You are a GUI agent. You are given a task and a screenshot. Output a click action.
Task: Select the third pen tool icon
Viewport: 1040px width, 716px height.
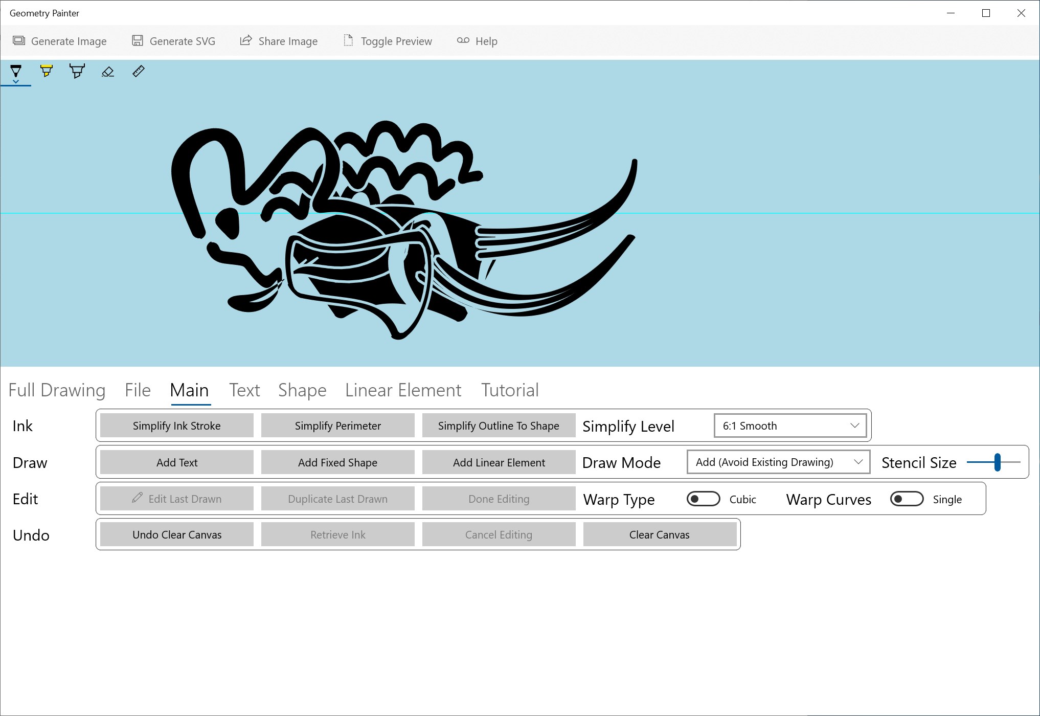[x=77, y=71]
